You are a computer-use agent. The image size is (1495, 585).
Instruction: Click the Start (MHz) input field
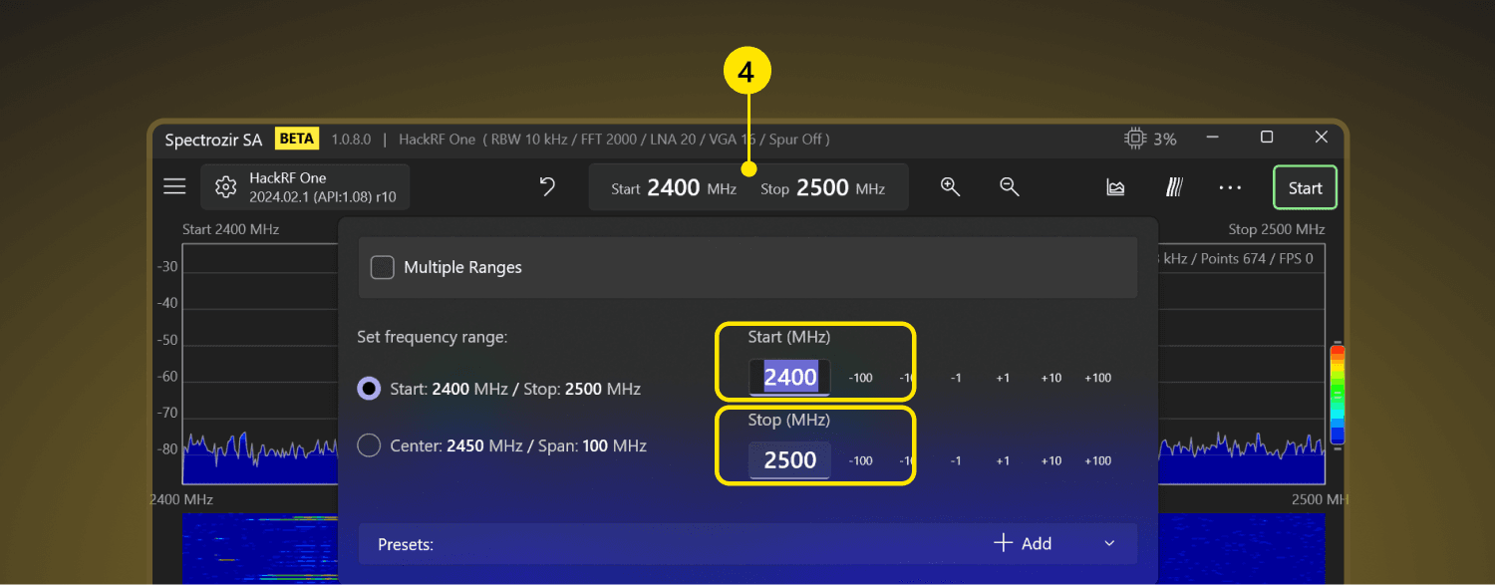789,378
